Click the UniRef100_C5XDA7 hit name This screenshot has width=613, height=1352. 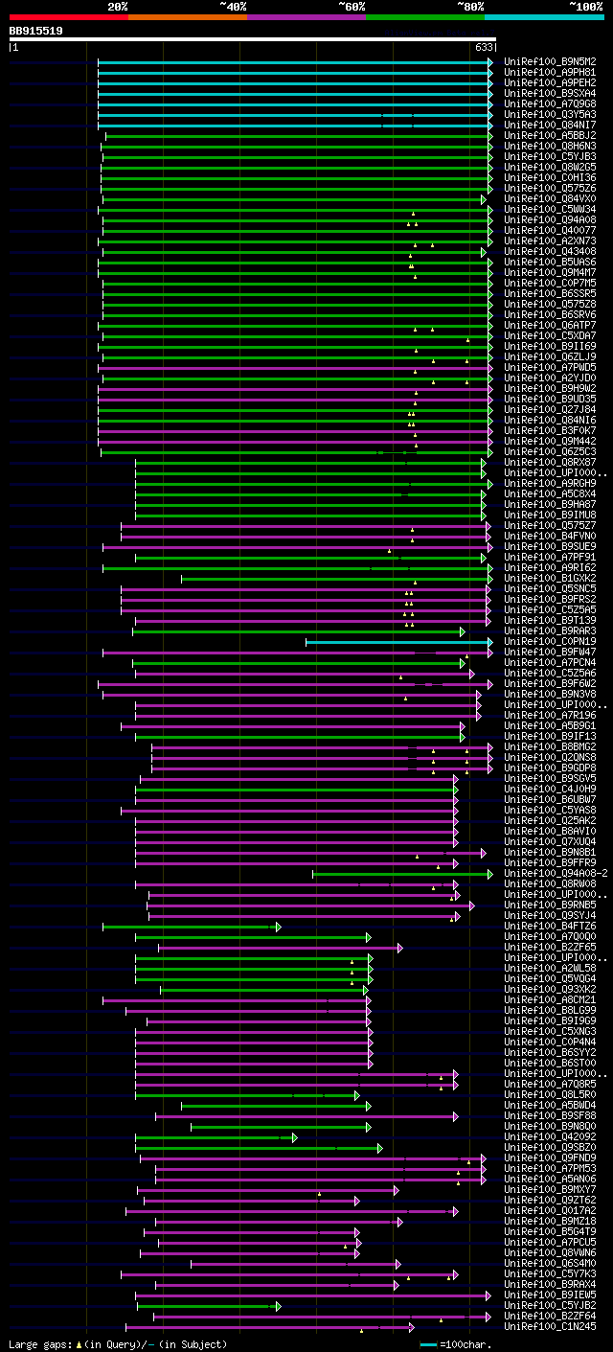[552, 336]
